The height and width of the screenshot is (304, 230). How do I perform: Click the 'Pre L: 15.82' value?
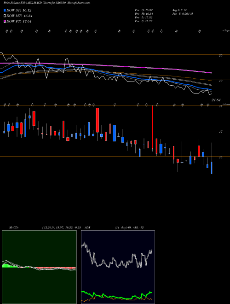[x=144, y=18]
